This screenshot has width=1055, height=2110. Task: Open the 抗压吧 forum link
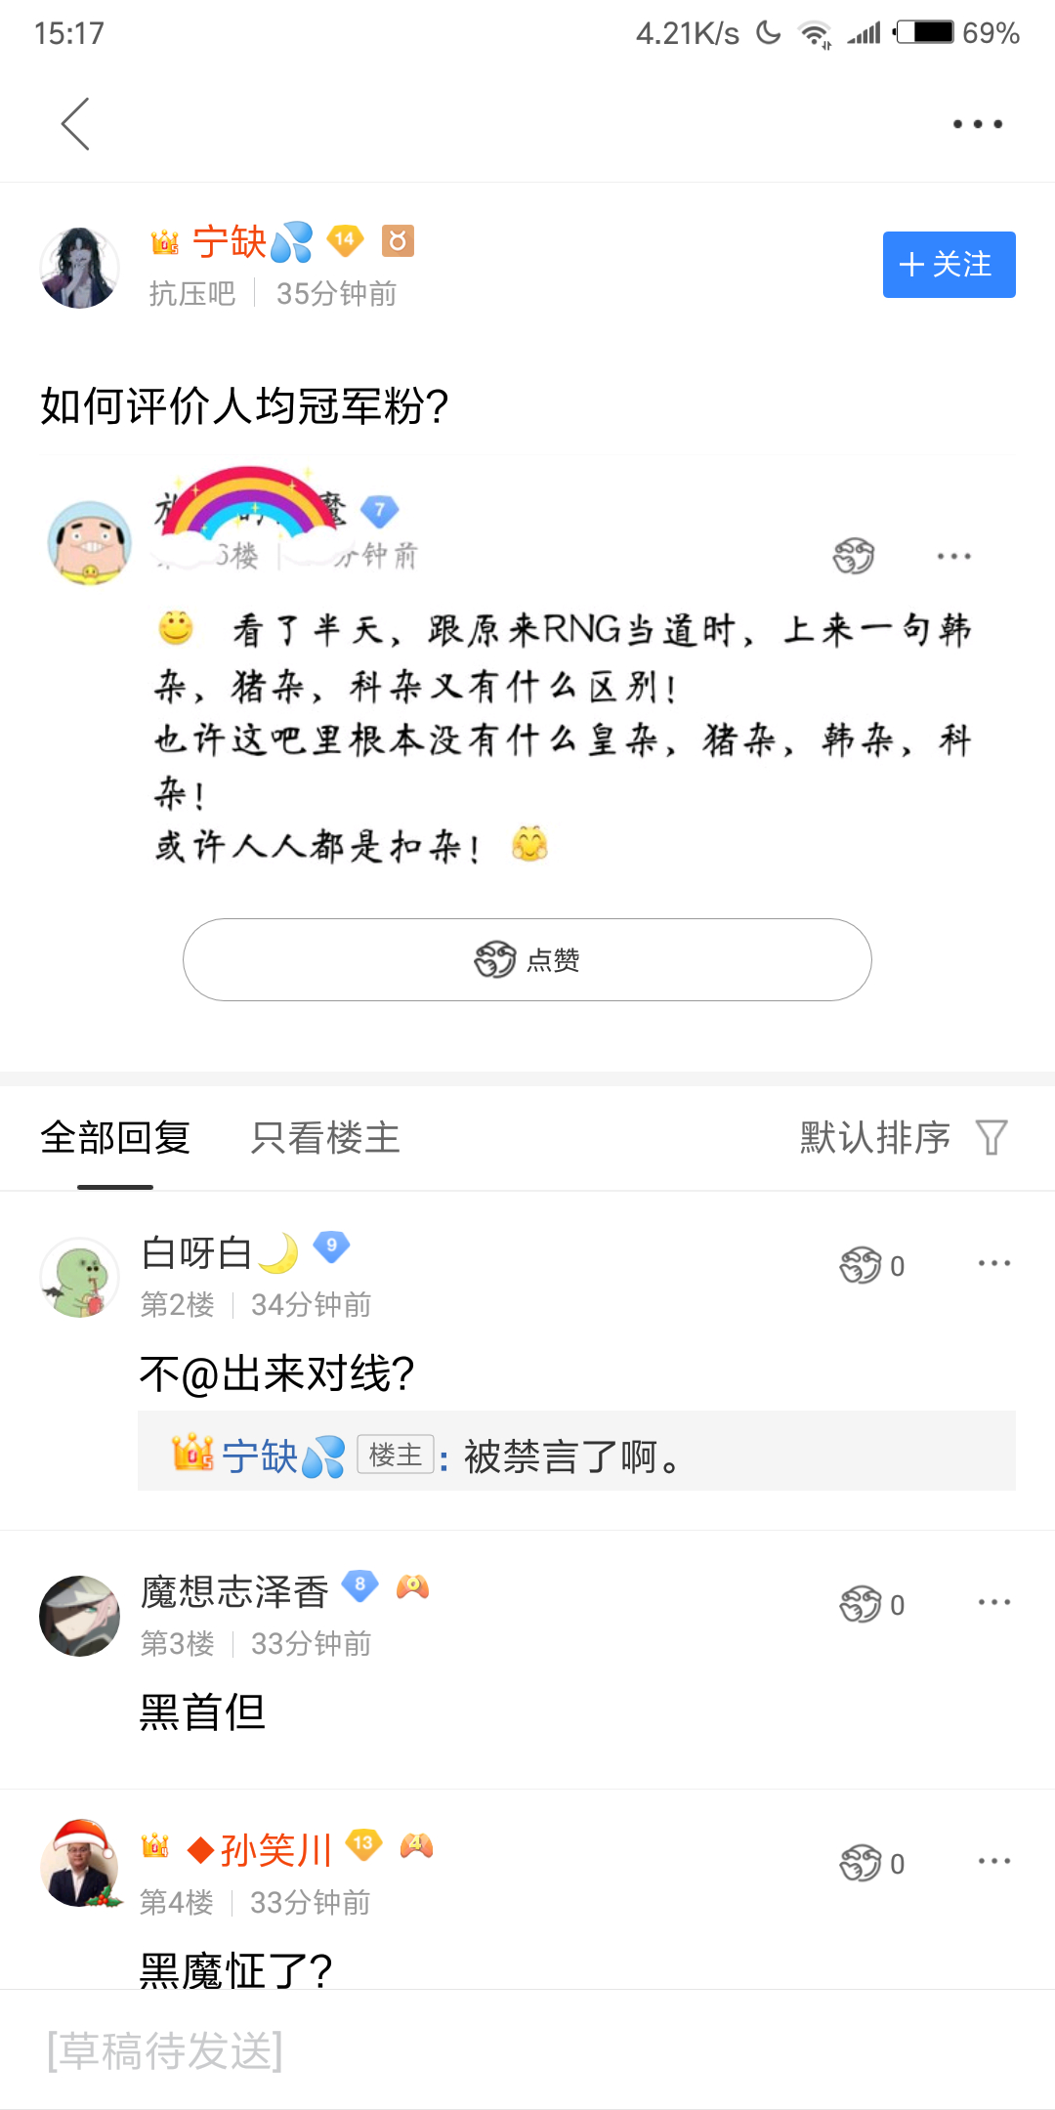coord(192,293)
